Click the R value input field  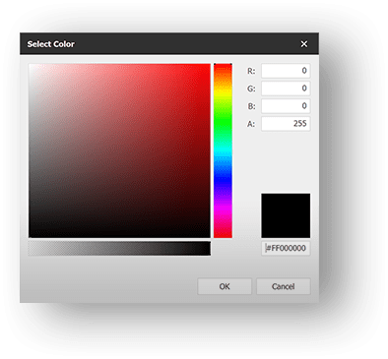286,71
